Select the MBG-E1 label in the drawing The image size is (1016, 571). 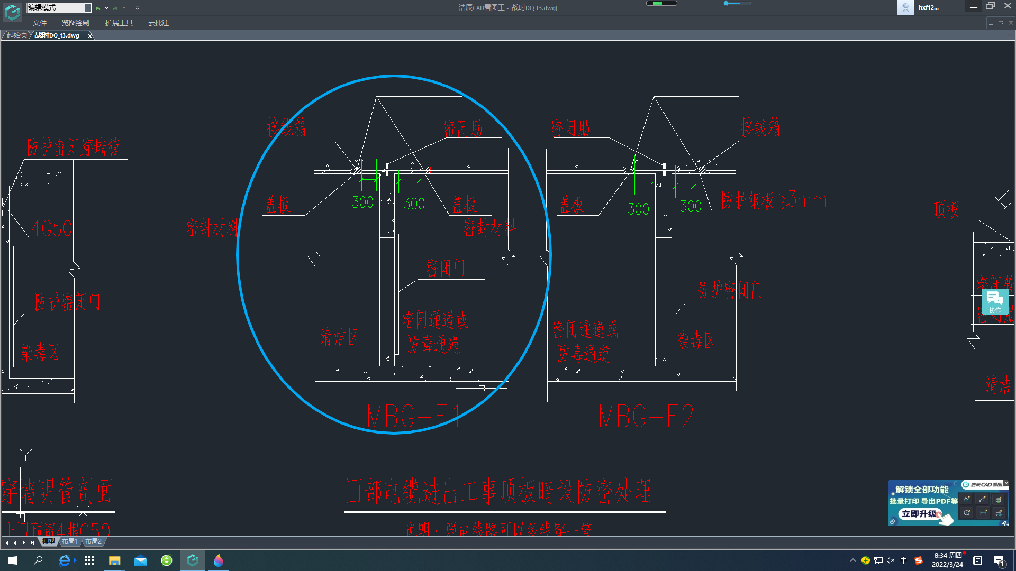tap(415, 417)
